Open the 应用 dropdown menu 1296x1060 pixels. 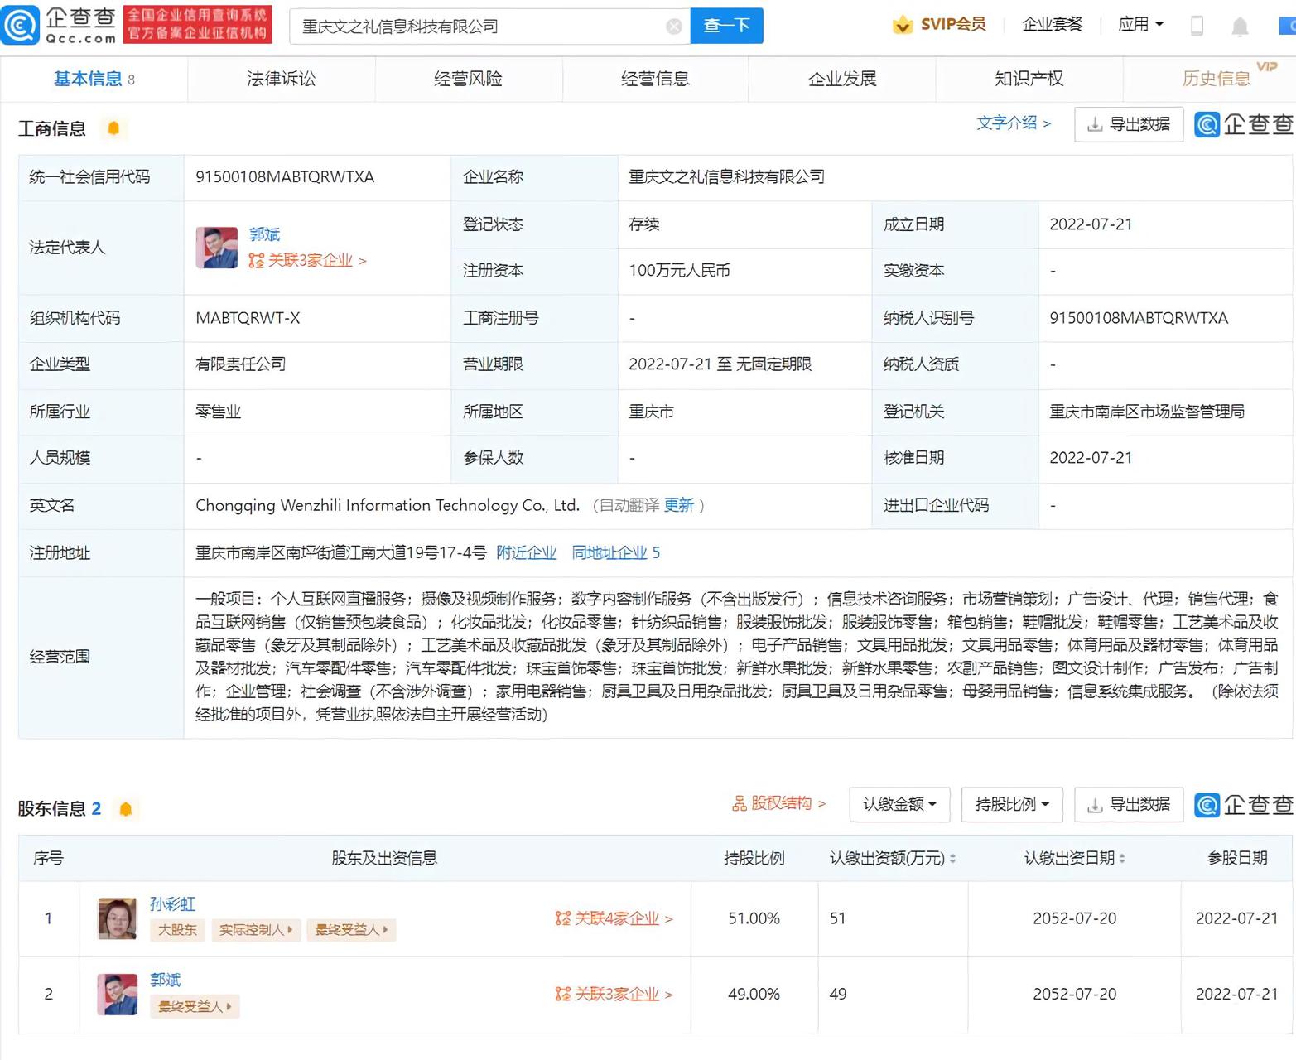coord(1140,25)
